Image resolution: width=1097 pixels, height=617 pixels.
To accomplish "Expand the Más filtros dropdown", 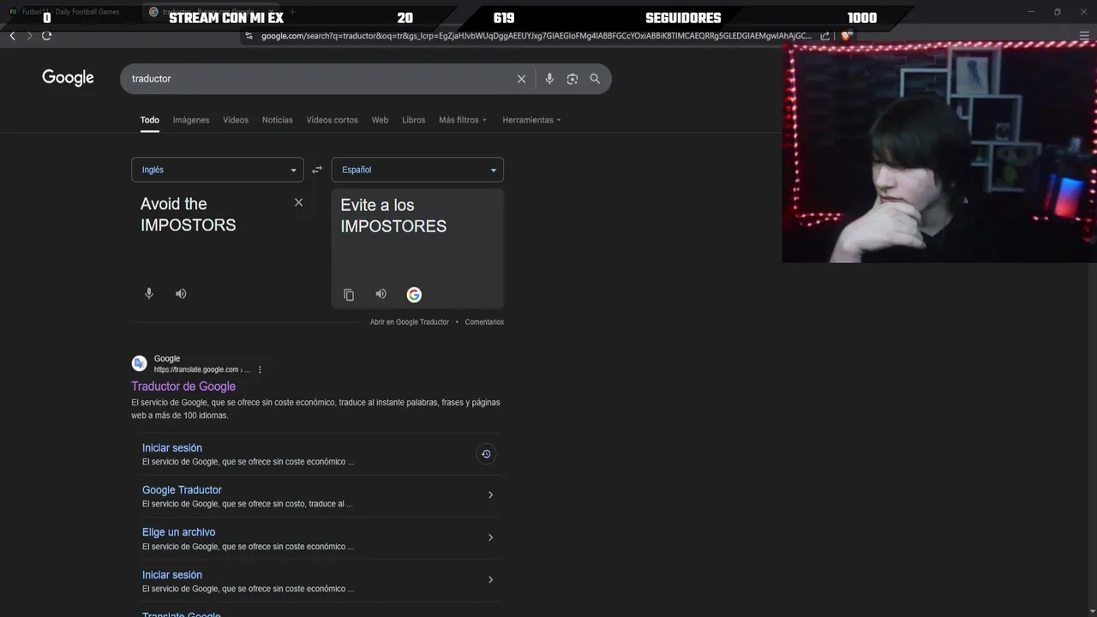I will click(463, 120).
